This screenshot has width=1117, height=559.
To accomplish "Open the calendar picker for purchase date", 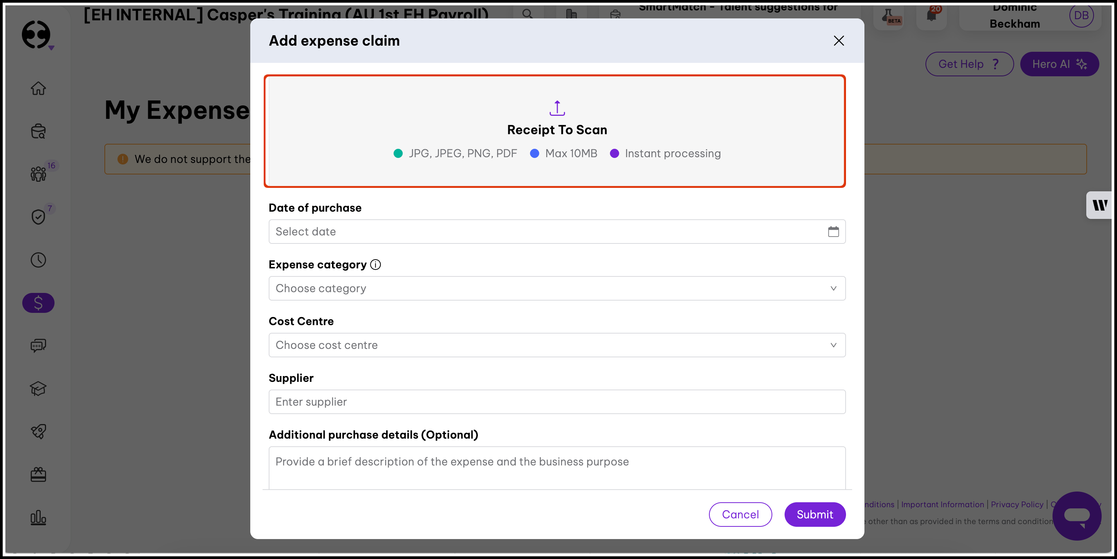I will pos(833,232).
